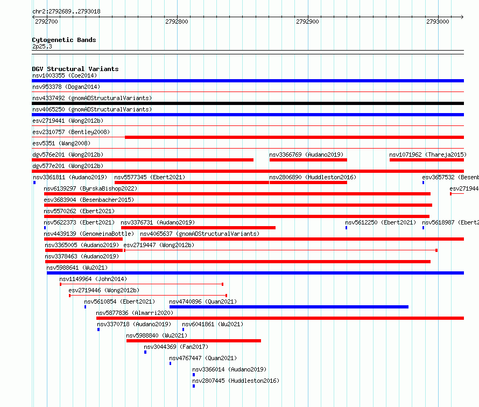This screenshot has width=479, height=407.
Task: Click the 2793000 ruler position
Action: coord(438,22)
